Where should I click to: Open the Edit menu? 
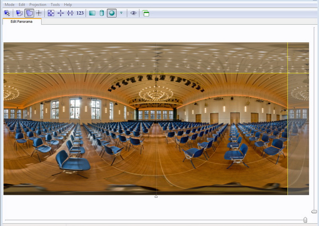pyautogui.click(x=22, y=4)
